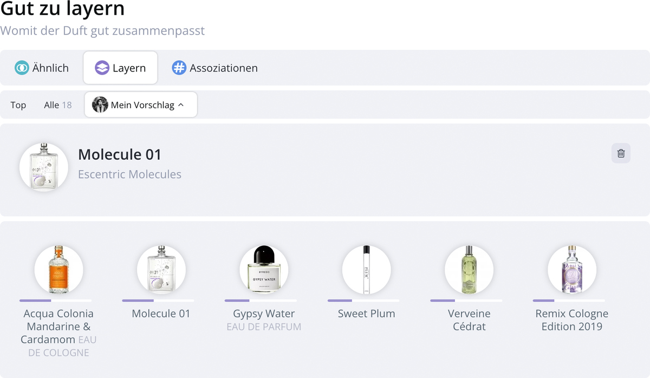Switch to the Ähnlich tab
This screenshot has width=650, height=378.
42,68
